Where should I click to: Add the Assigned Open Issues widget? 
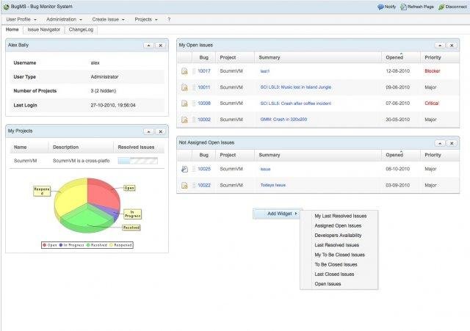338,226
